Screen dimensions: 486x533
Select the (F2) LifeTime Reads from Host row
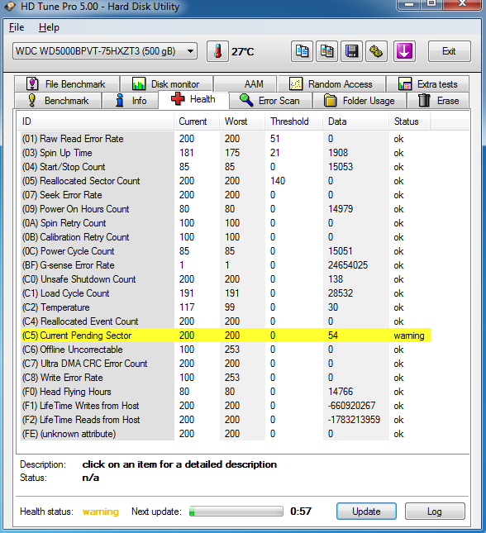226,420
